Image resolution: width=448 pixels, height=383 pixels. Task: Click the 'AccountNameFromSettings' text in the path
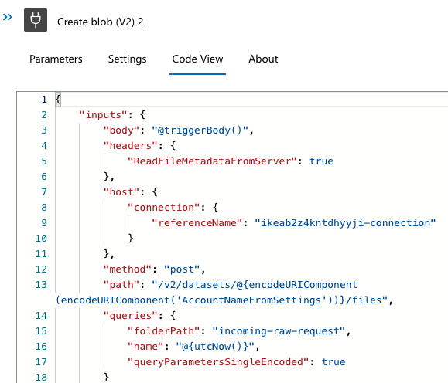(252, 300)
